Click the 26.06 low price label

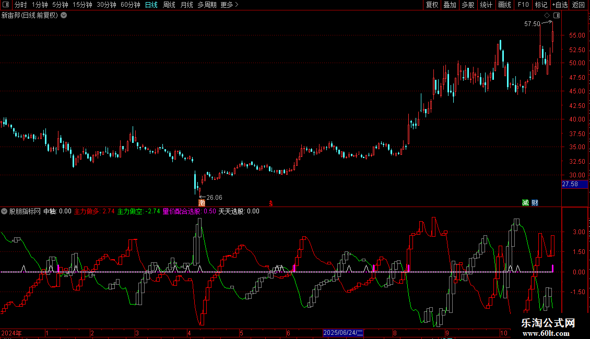214,197
